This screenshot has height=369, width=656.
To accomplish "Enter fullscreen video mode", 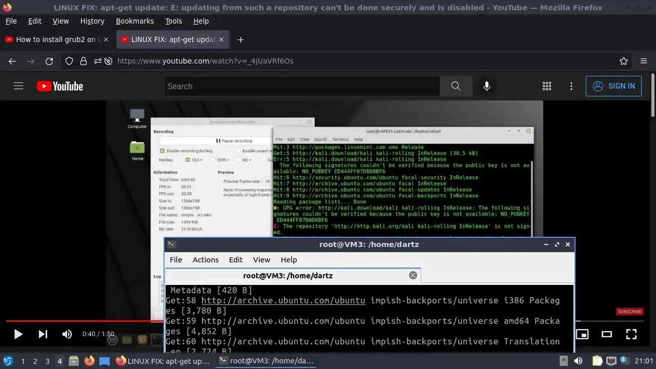I will coord(631,334).
